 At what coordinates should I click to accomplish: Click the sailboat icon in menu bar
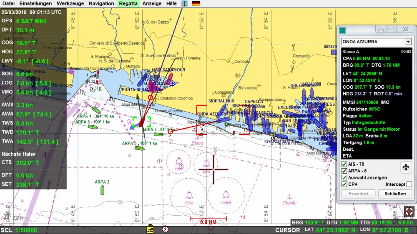click(x=184, y=3)
